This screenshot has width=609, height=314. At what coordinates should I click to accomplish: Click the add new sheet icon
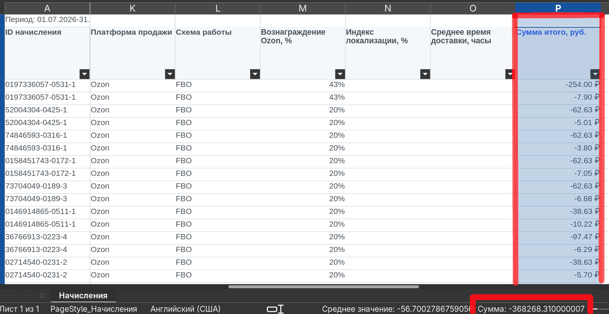click(42, 296)
